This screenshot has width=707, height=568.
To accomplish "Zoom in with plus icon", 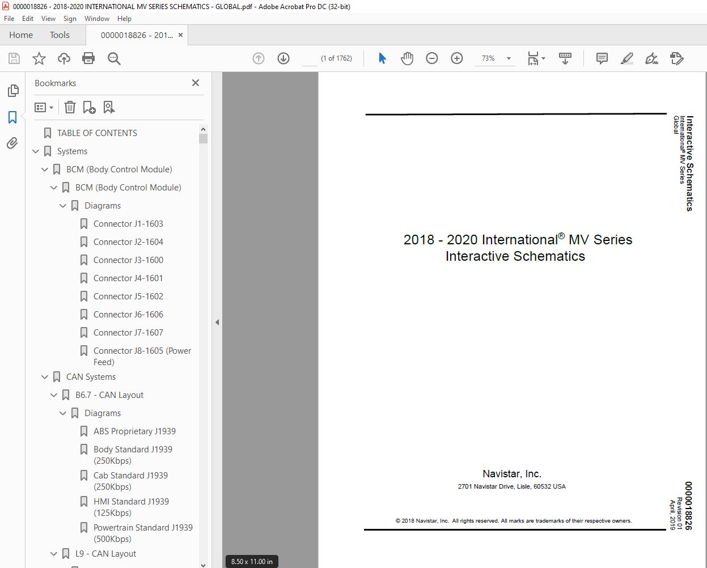I will pos(457,58).
